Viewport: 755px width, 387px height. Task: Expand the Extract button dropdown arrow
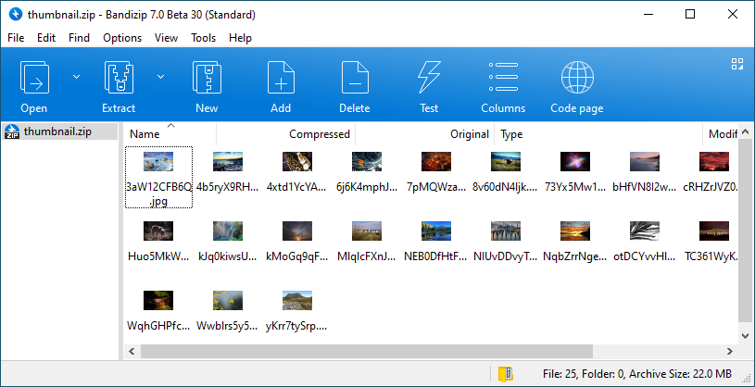(160, 76)
